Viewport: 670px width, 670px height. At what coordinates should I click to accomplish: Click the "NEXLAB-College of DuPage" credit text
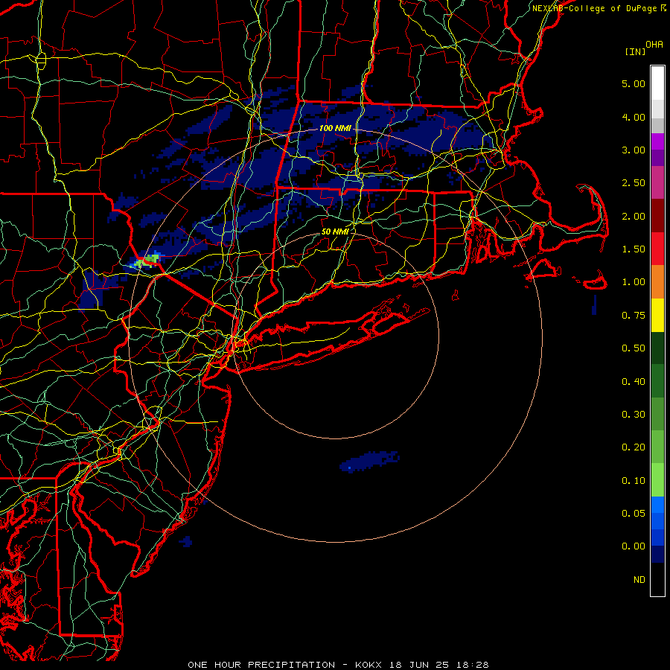pyautogui.click(x=594, y=8)
